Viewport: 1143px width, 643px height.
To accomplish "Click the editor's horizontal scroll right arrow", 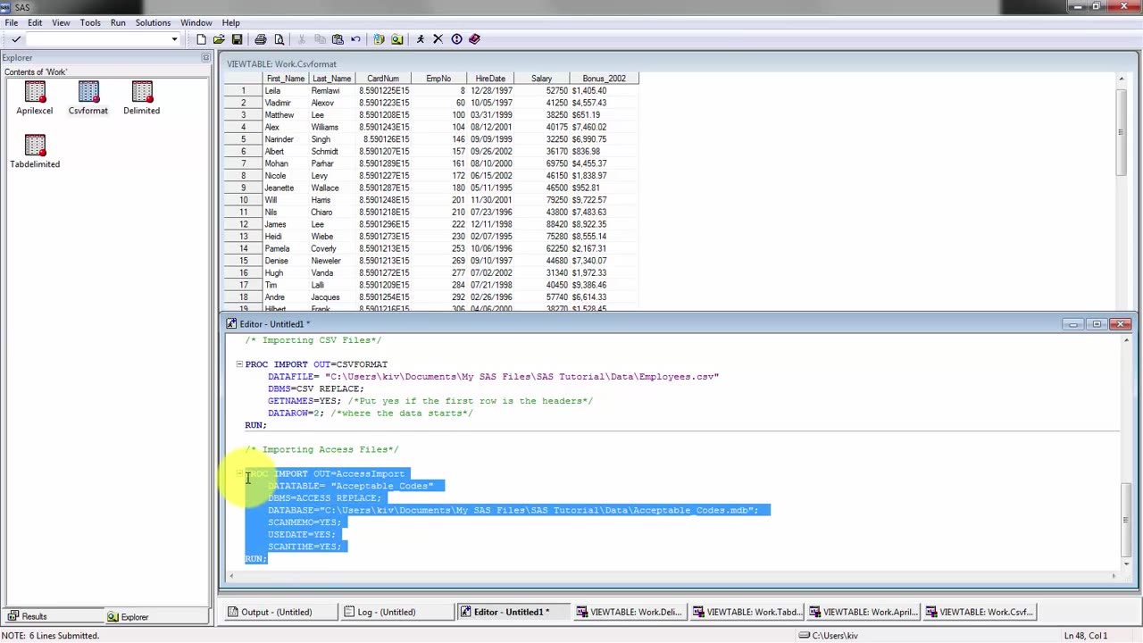I will click(1114, 576).
